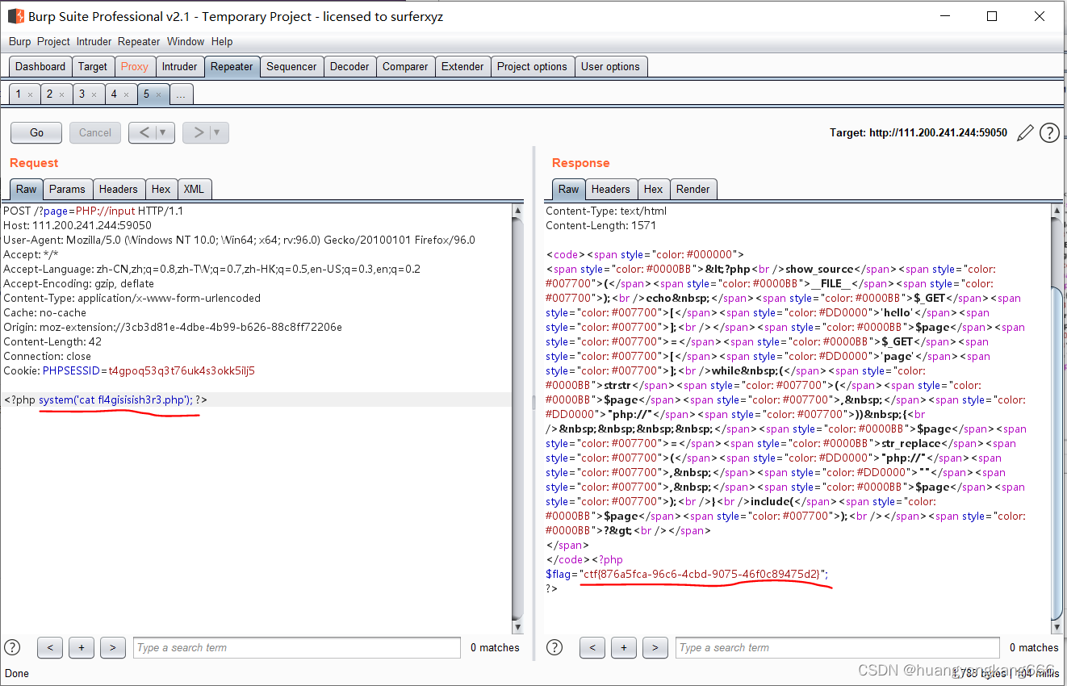
Task: Click the ctf flag value in response
Action: point(703,574)
